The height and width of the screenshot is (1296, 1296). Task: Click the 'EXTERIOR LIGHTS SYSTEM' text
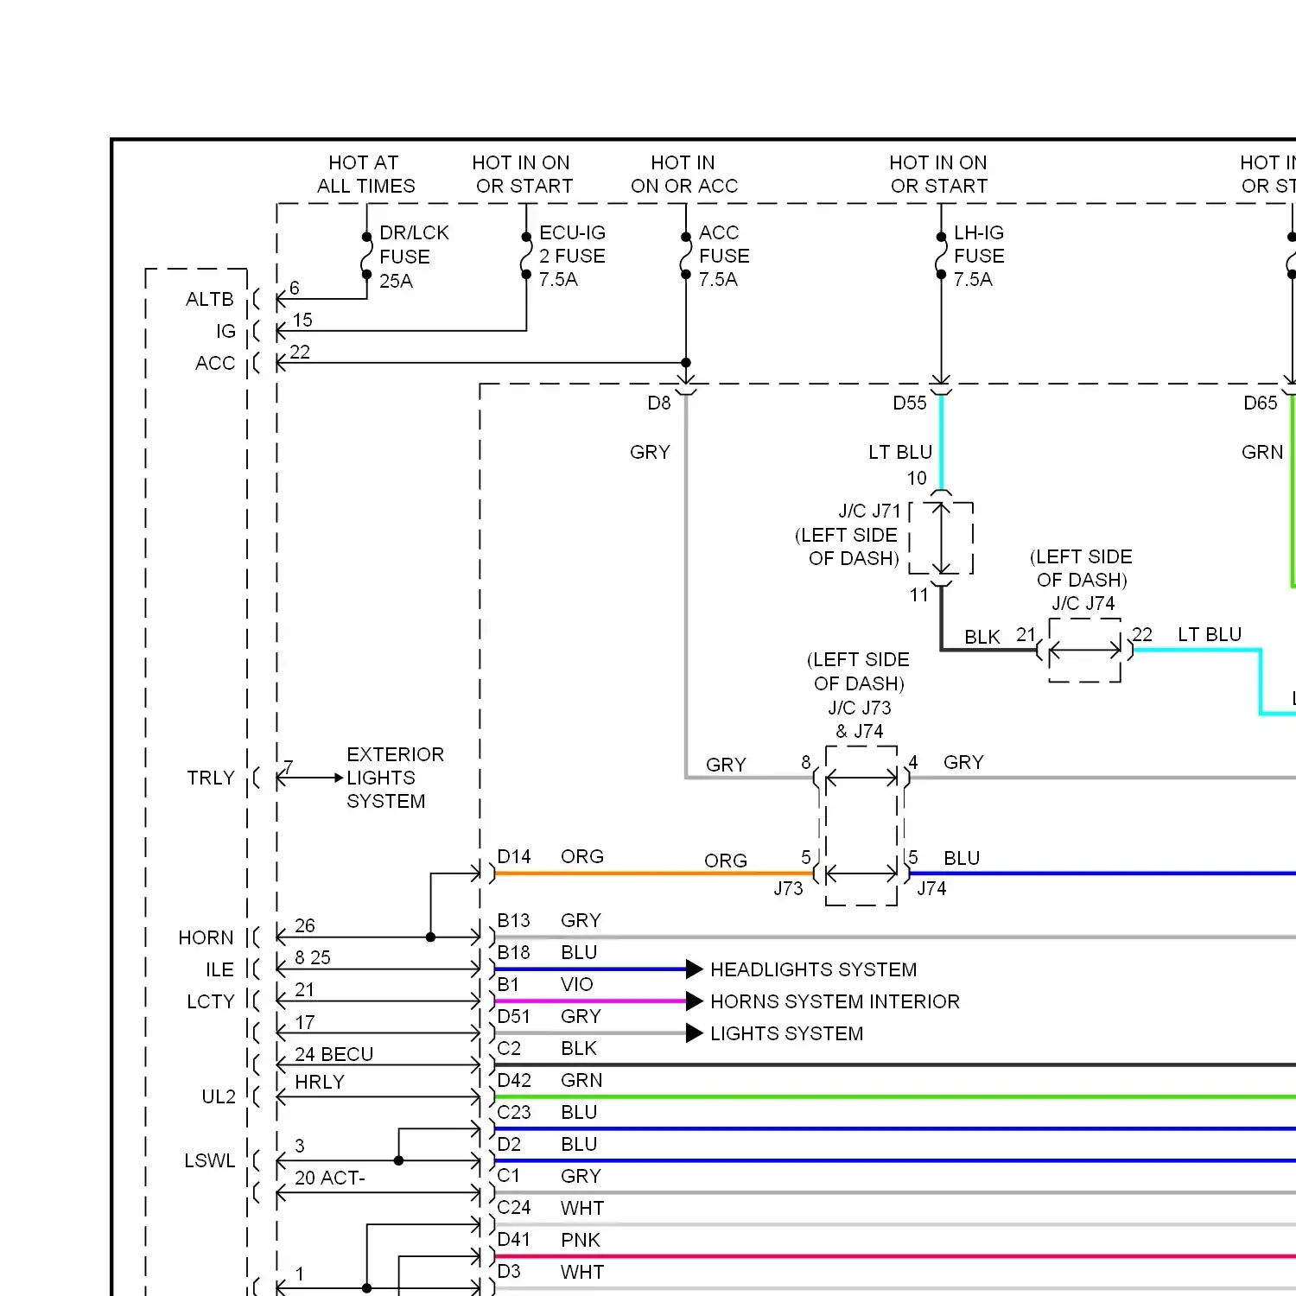395,778
